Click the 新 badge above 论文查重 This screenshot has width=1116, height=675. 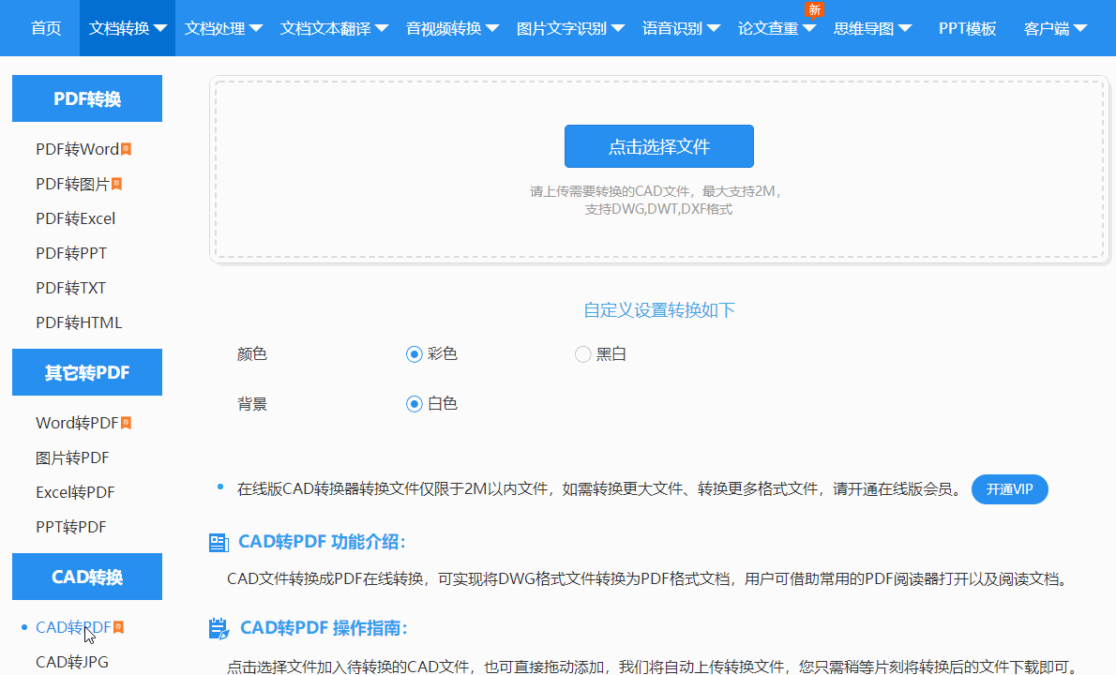click(814, 9)
